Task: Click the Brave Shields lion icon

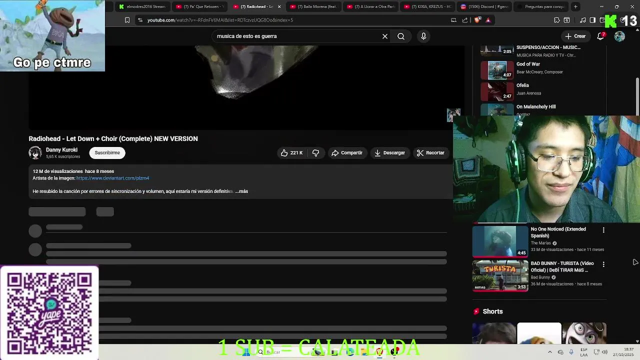Action: pos(477,20)
